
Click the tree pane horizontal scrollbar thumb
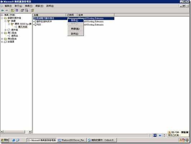(x=14, y=132)
